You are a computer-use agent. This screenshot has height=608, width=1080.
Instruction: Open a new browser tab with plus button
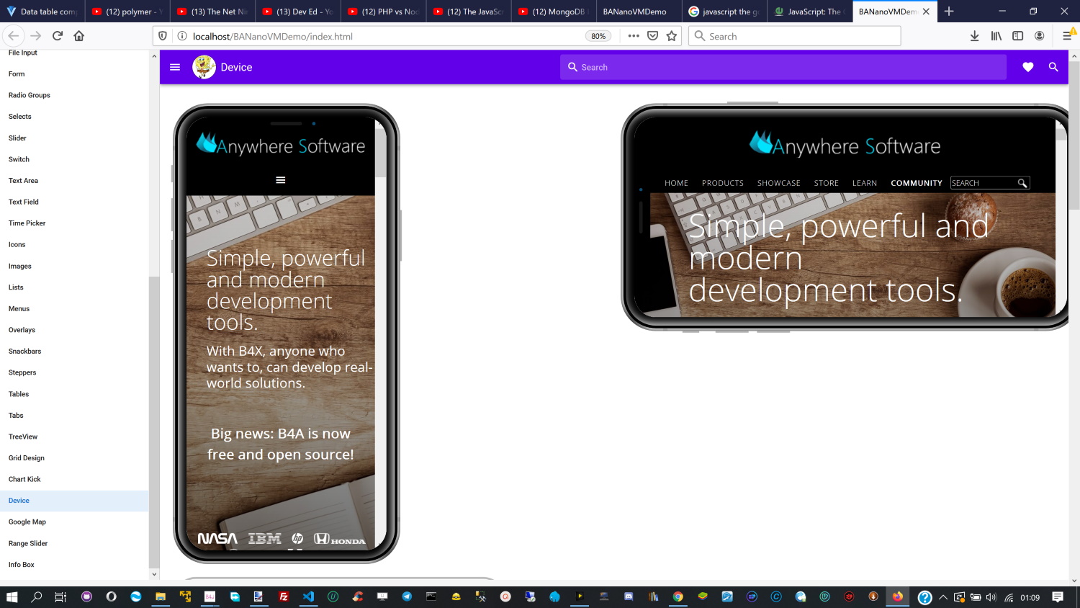tap(949, 12)
